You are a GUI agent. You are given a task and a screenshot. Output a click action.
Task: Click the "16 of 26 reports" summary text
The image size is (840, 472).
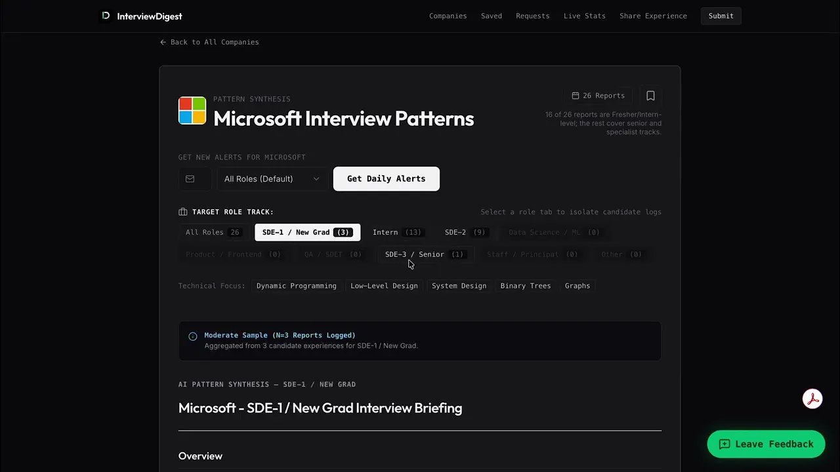point(603,123)
